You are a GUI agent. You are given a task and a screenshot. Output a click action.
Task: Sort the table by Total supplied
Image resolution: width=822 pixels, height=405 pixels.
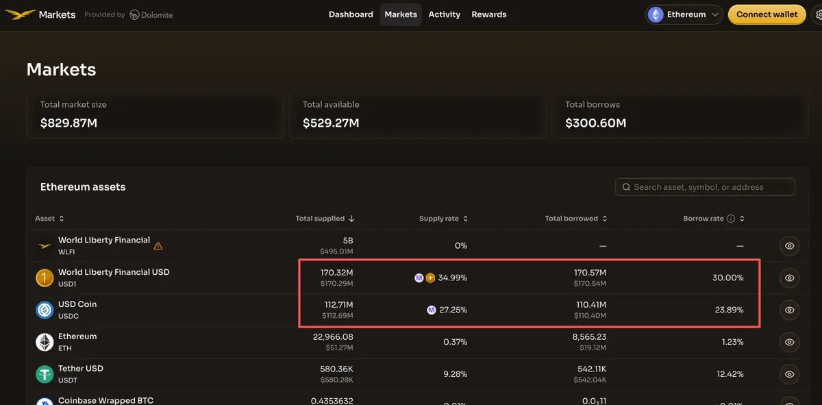point(325,219)
